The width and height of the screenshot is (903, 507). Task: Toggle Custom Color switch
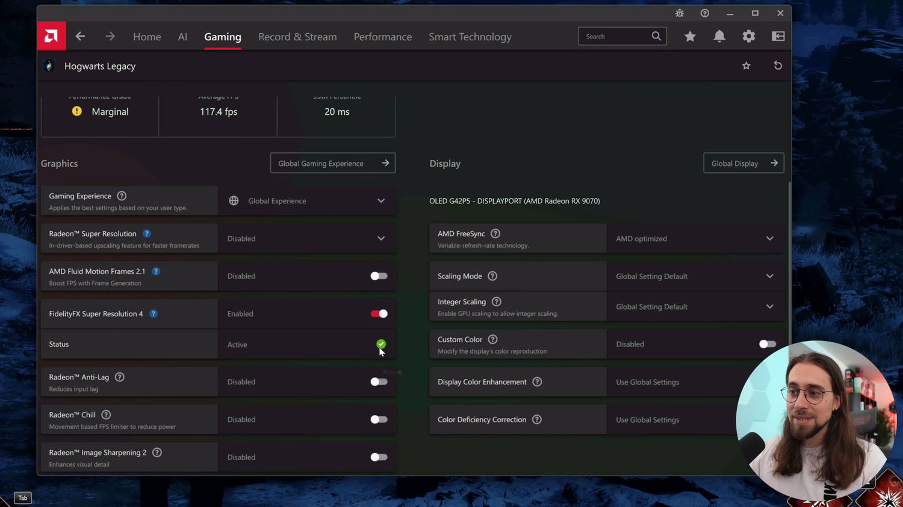pyautogui.click(x=767, y=344)
